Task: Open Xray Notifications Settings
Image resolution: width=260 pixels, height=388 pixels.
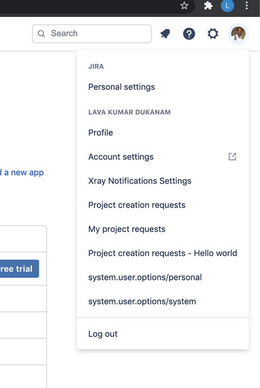Action: 163,181
